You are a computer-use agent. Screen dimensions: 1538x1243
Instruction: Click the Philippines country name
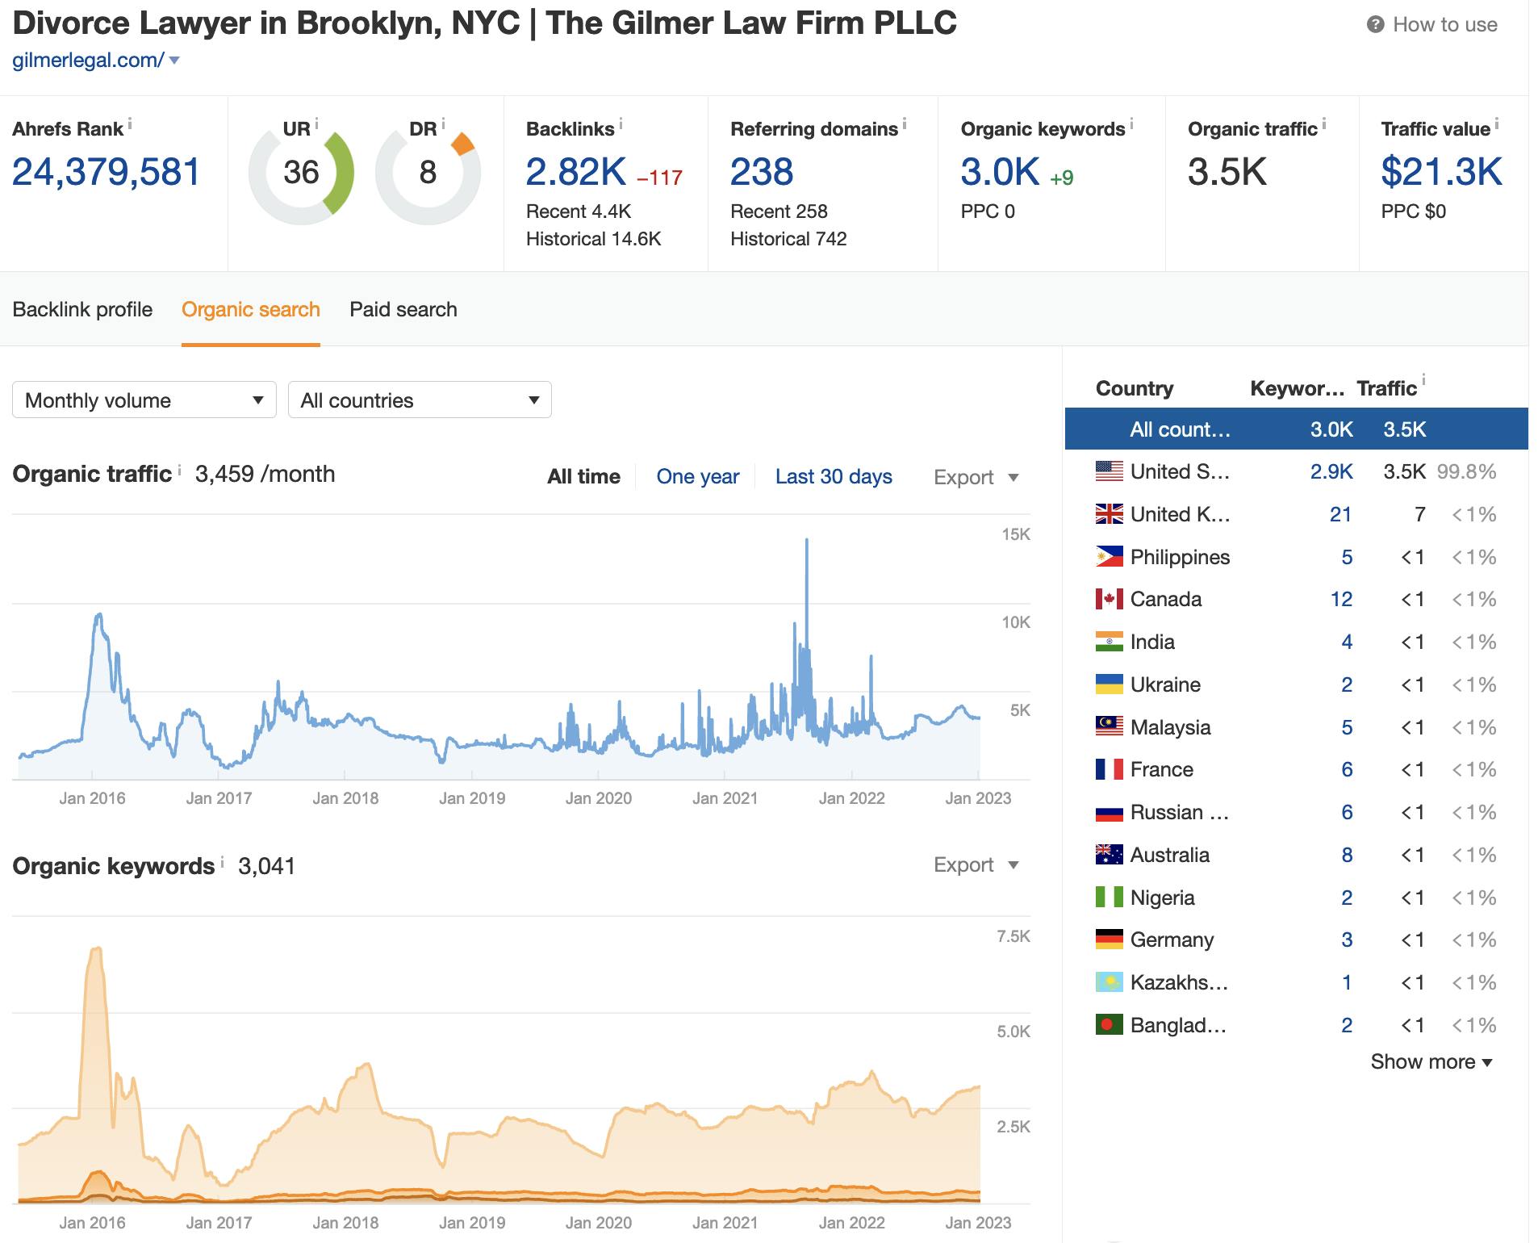(x=1180, y=557)
